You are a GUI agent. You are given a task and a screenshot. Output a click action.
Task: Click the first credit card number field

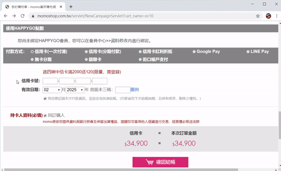pyautogui.click(x=50, y=81)
